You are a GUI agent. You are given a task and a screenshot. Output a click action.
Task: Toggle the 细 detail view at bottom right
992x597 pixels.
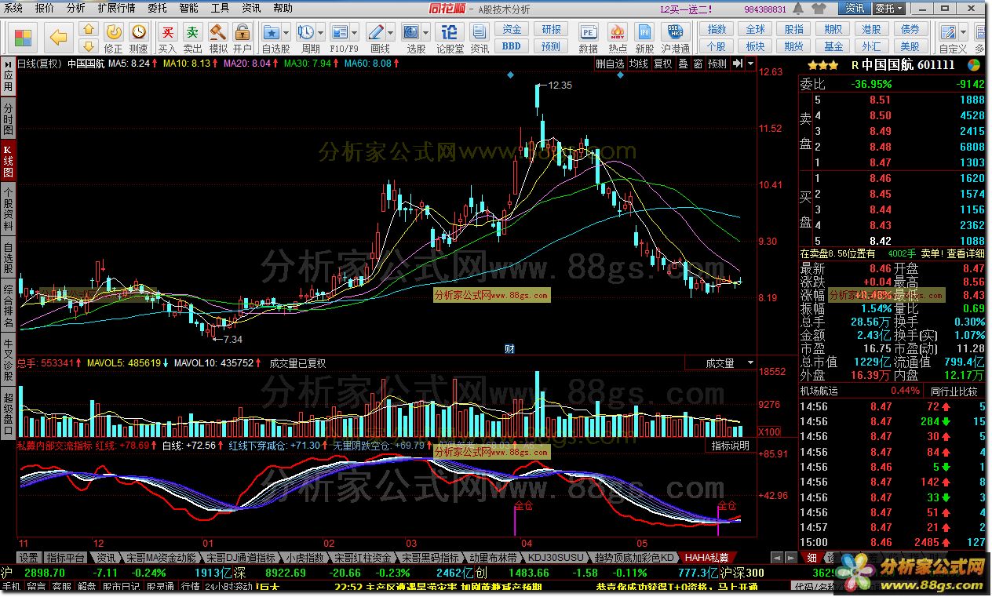pyautogui.click(x=811, y=558)
